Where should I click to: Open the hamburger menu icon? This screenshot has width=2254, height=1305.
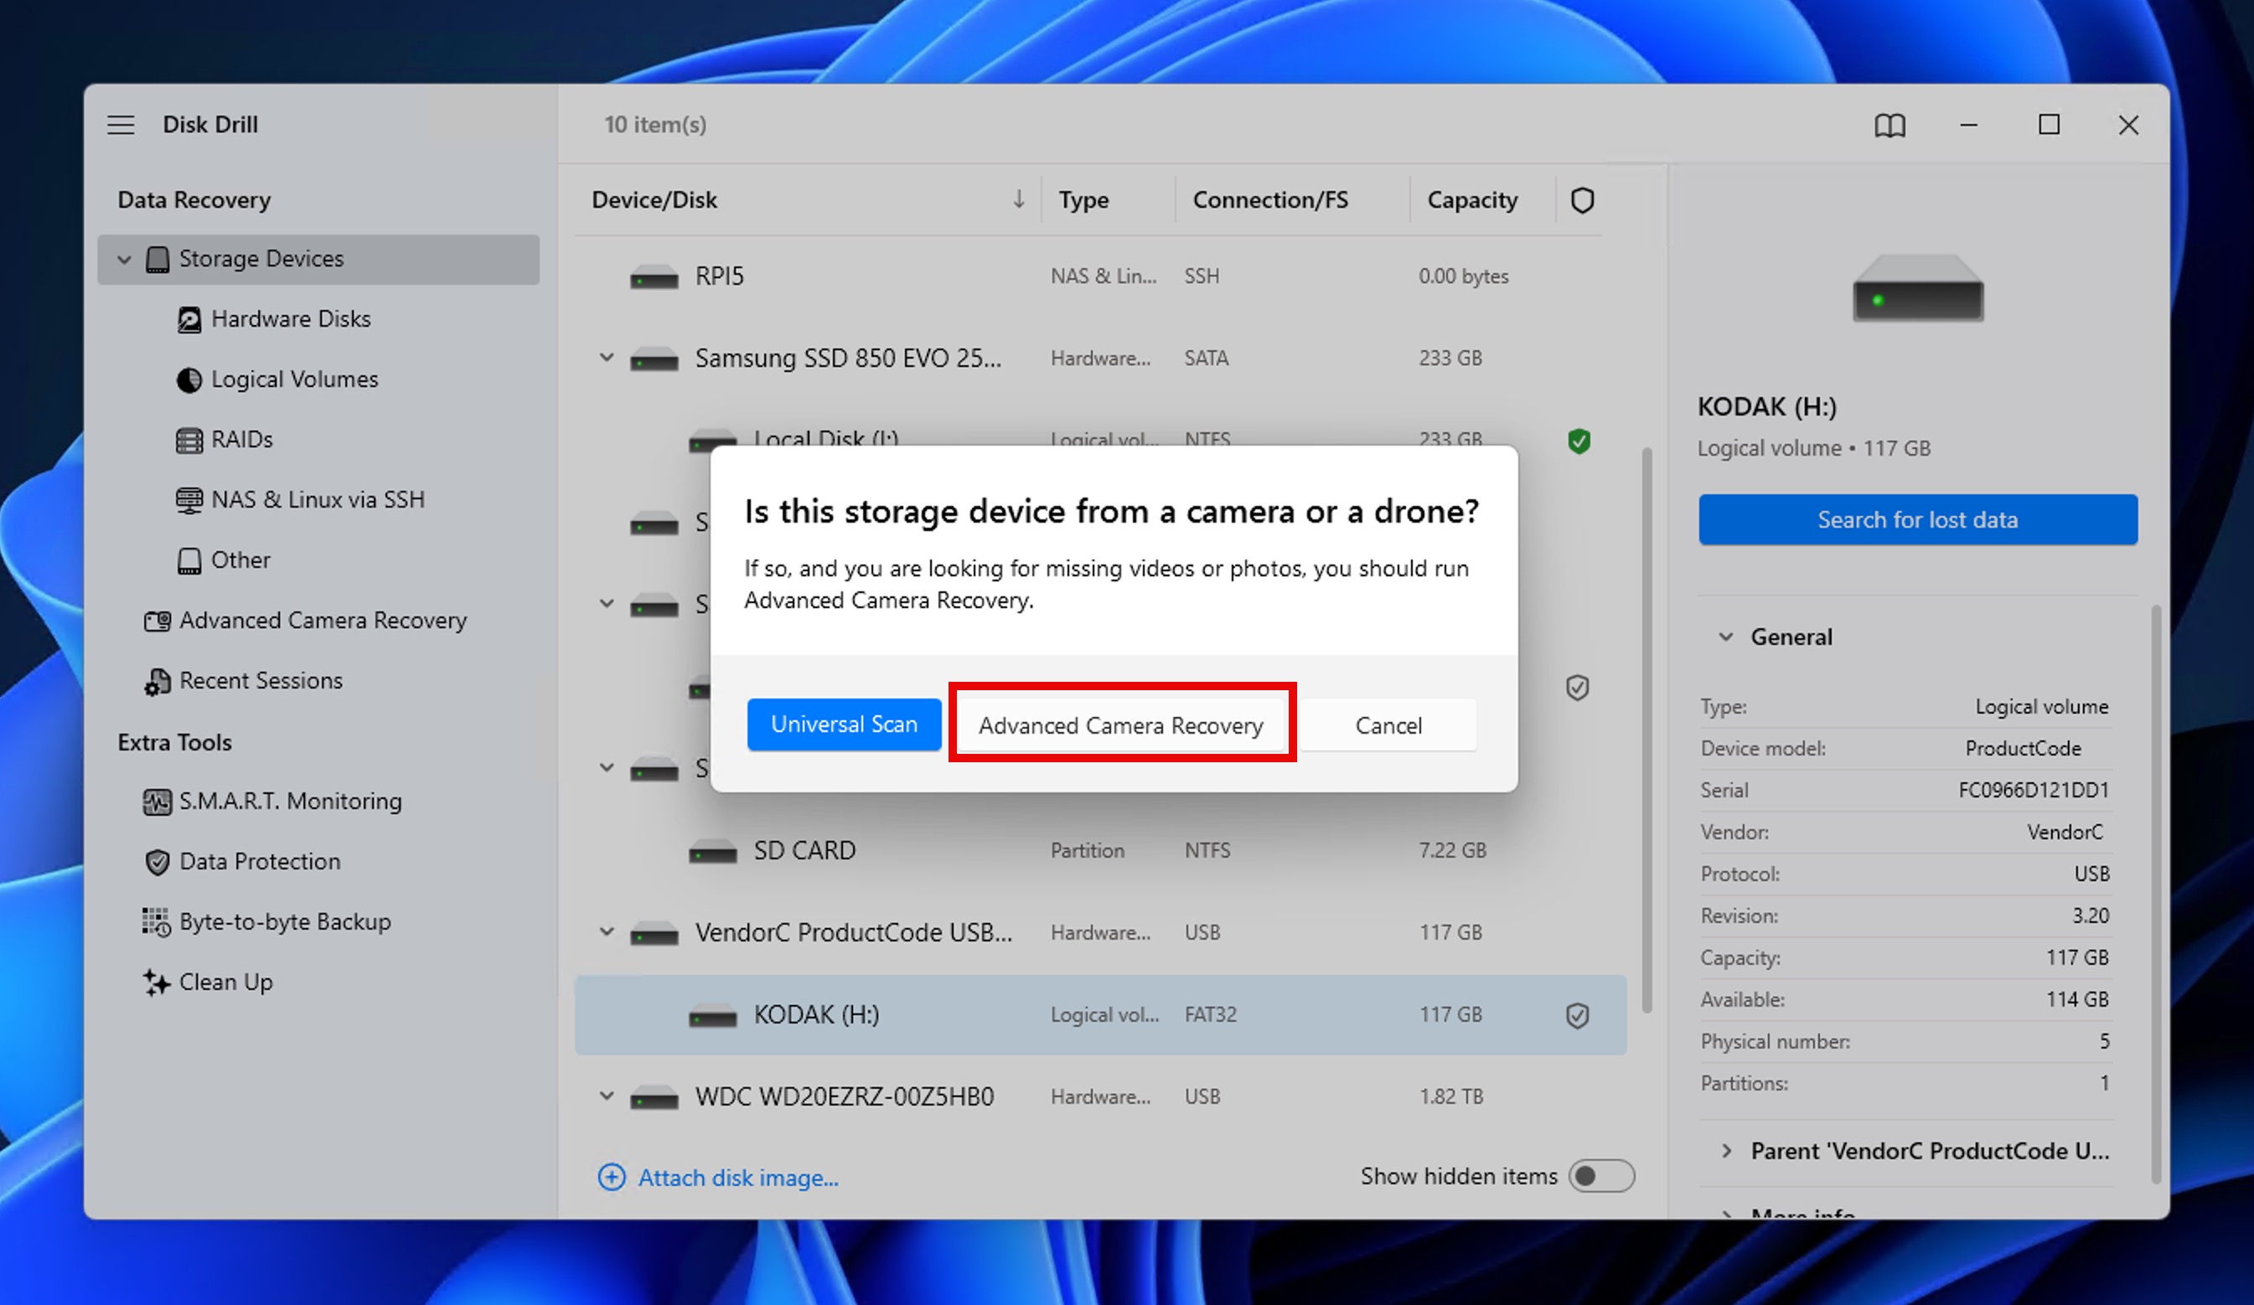click(121, 124)
